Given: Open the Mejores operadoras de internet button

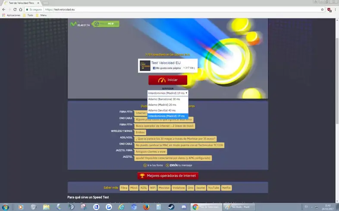Looking at the screenshot, I should [168, 176].
